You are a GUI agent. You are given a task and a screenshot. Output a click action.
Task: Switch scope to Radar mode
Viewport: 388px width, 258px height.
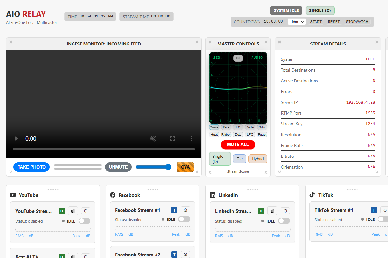(250, 127)
